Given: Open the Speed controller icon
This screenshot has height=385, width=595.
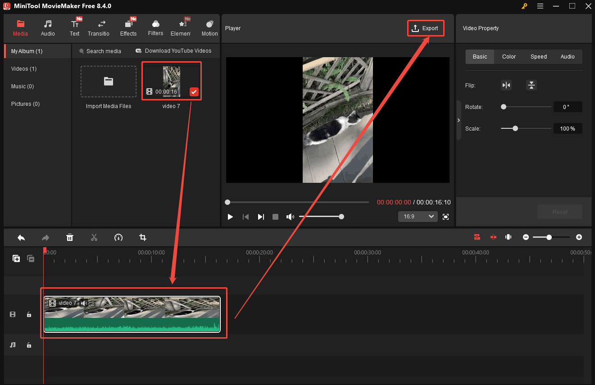Looking at the screenshot, I should (118, 237).
